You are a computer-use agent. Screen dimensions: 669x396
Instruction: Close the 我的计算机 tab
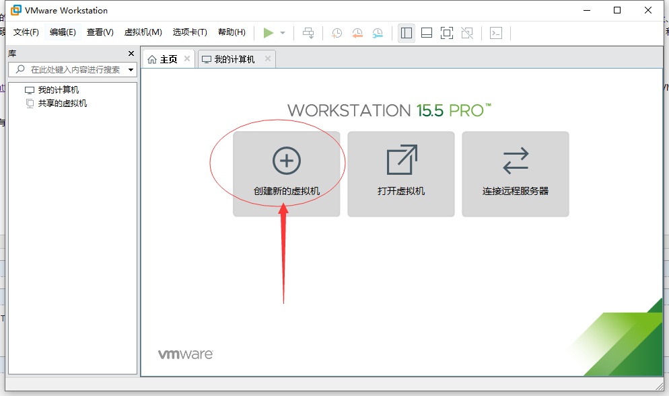pyautogui.click(x=267, y=58)
